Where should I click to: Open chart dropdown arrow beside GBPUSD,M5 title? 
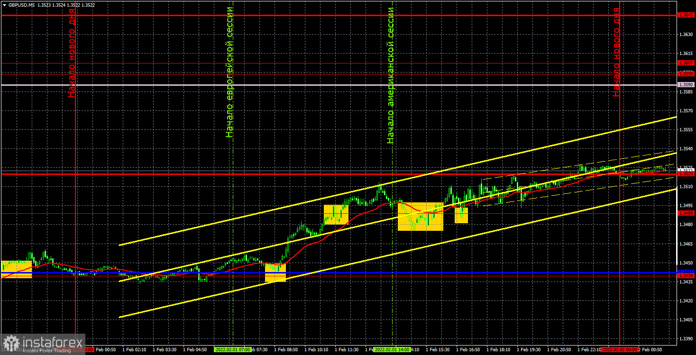click(4, 5)
